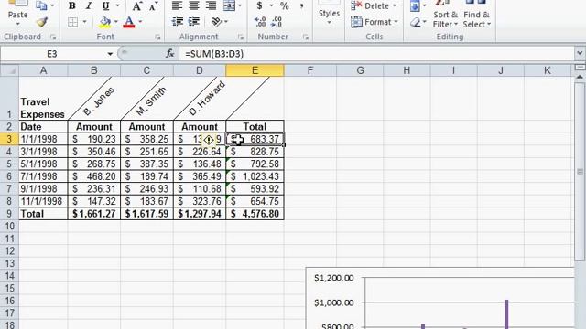Select column header H

coord(407,70)
